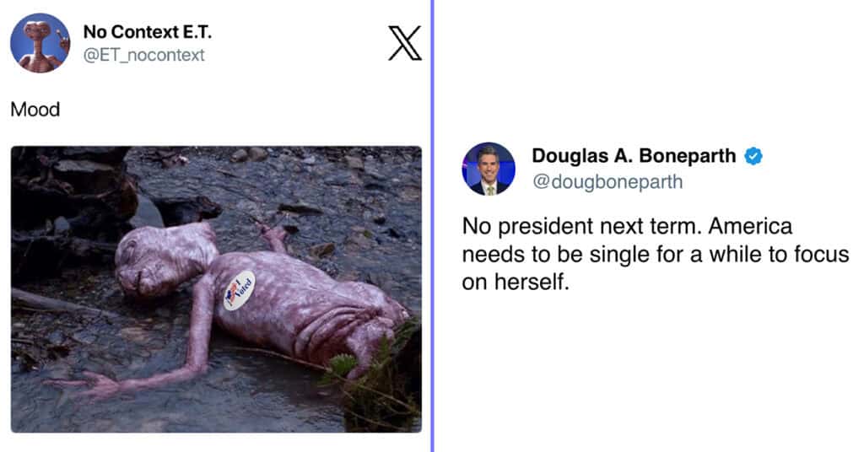Visit the @ET_nocontext handle

(x=143, y=55)
